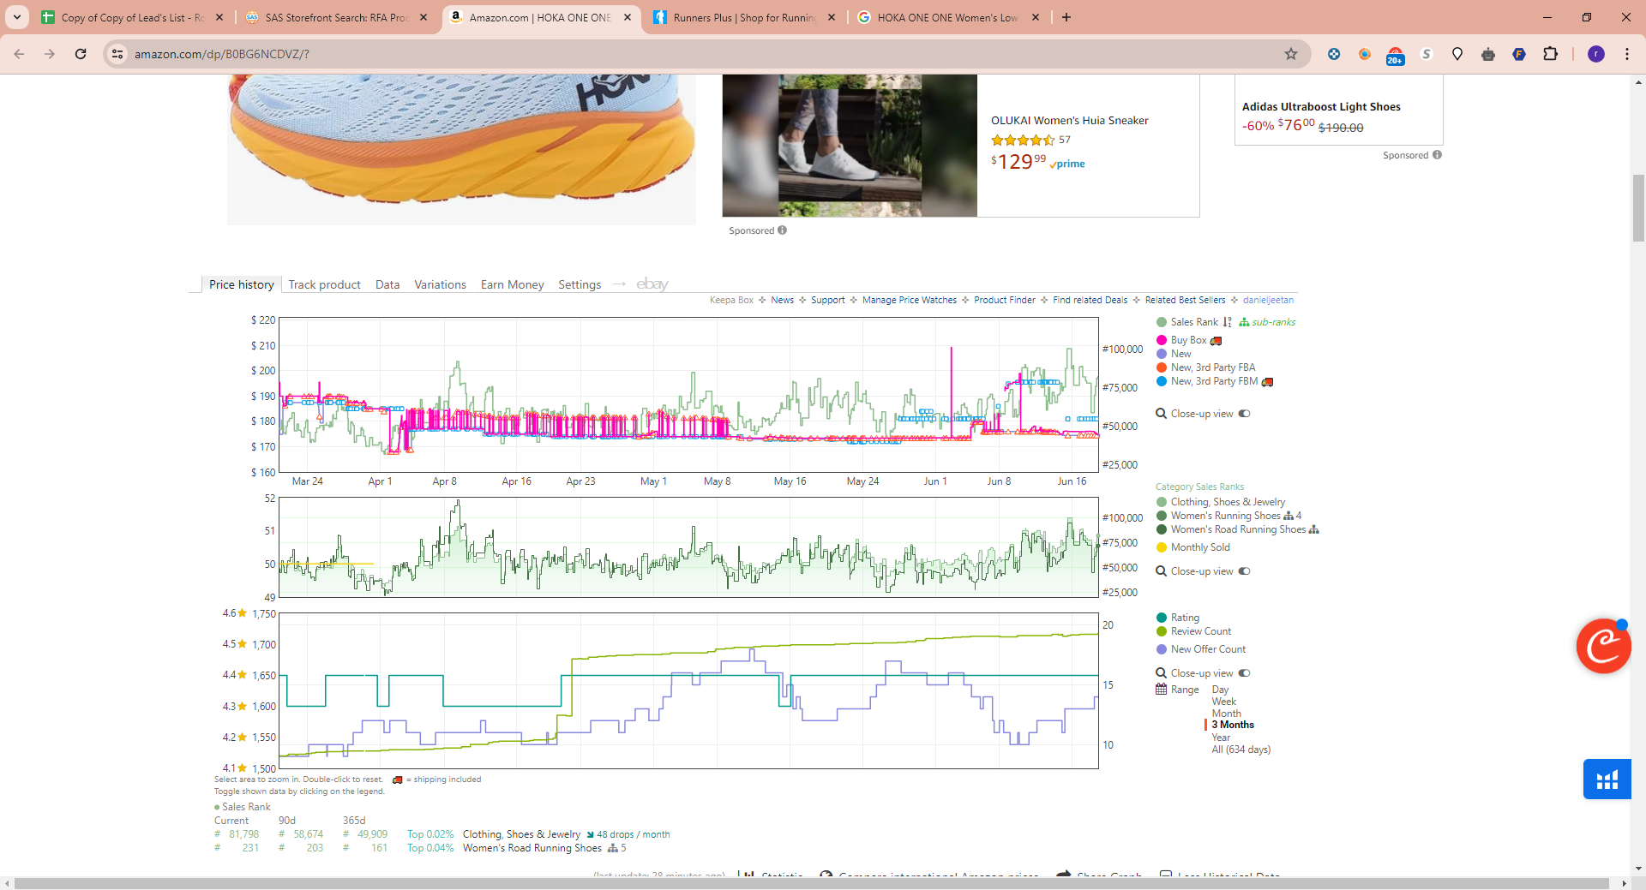Toggle New, 3rd Party FBA series
Image resolution: width=1646 pixels, height=890 pixels.
[x=1205, y=367]
